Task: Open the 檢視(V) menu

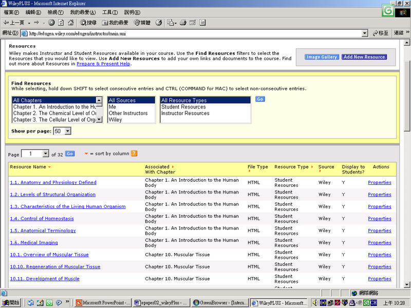Action: point(55,12)
